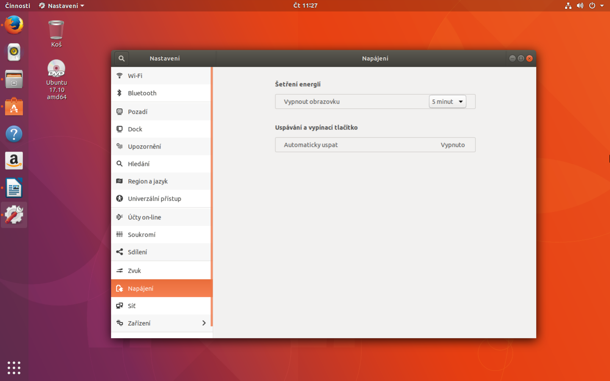Open Ubuntu Software from the dock

pyautogui.click(x=14, y=106)
